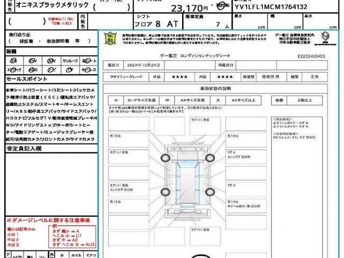Image resolution: width=344 pixels, height=258 pixels.
Task: Select the circled AW equipment mark
Action: coord(52,61)
